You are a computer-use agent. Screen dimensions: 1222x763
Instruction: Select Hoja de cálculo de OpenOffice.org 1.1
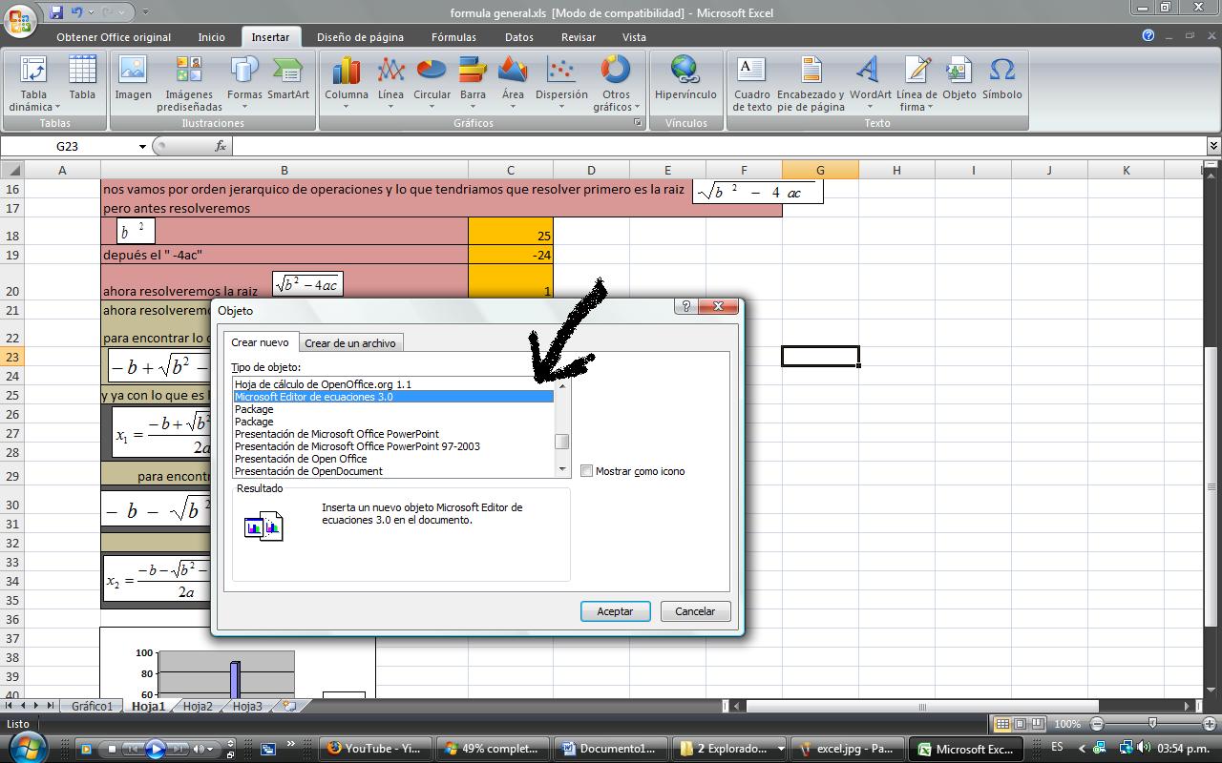pos(393,384)
